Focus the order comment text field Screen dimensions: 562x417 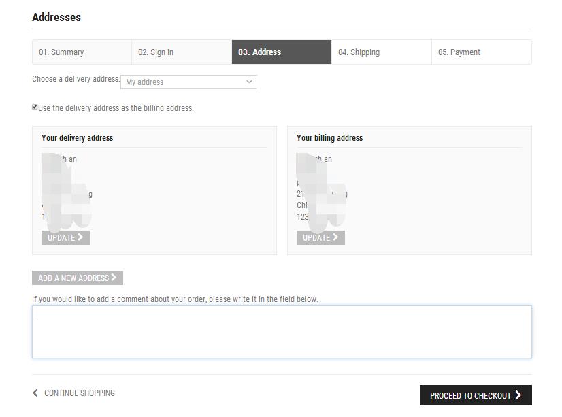pyautogui.click(x=281, y=332)
